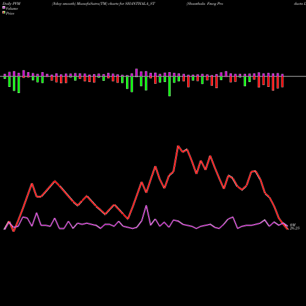This screenshot has height=306, width=306.
Task: Select the 'Volume' legend label
Action: [12, 9]
